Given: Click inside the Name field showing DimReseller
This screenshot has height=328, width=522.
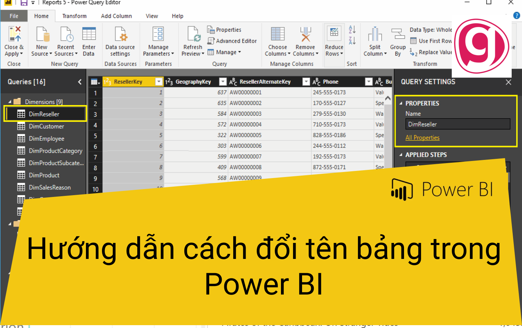Looking at the screenshot, I should coord(457,124).
